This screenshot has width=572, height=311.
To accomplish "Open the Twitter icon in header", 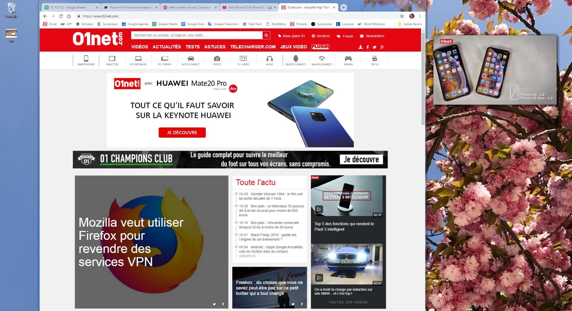I will point(374,47).
